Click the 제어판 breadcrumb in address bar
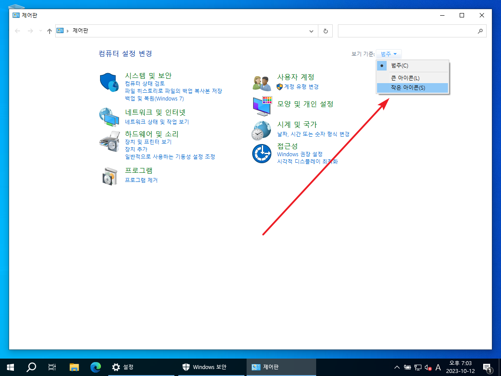The image size is (501, 376). tap(80, 31)
